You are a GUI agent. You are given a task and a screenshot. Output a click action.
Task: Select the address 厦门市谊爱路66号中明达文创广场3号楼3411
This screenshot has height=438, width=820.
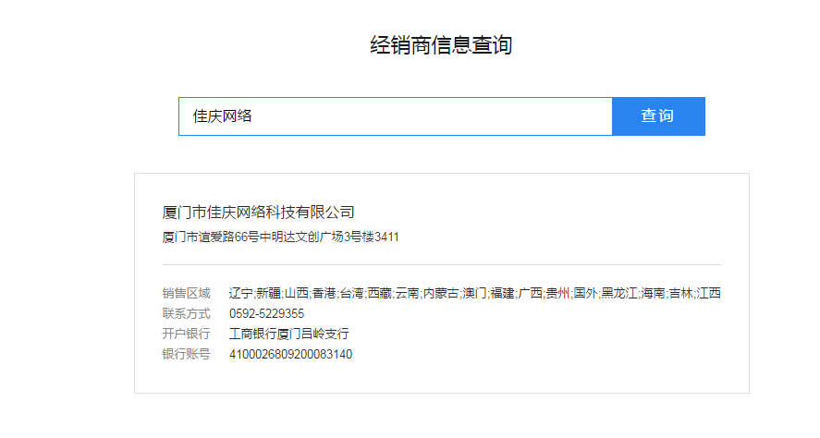pos(280,237)
